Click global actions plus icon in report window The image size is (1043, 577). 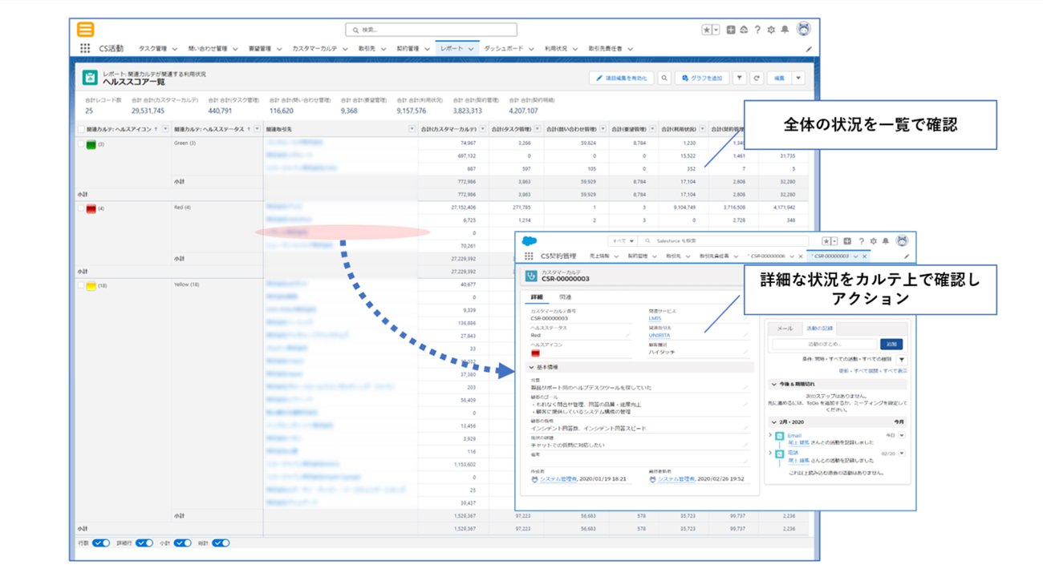tap(731, 30)
